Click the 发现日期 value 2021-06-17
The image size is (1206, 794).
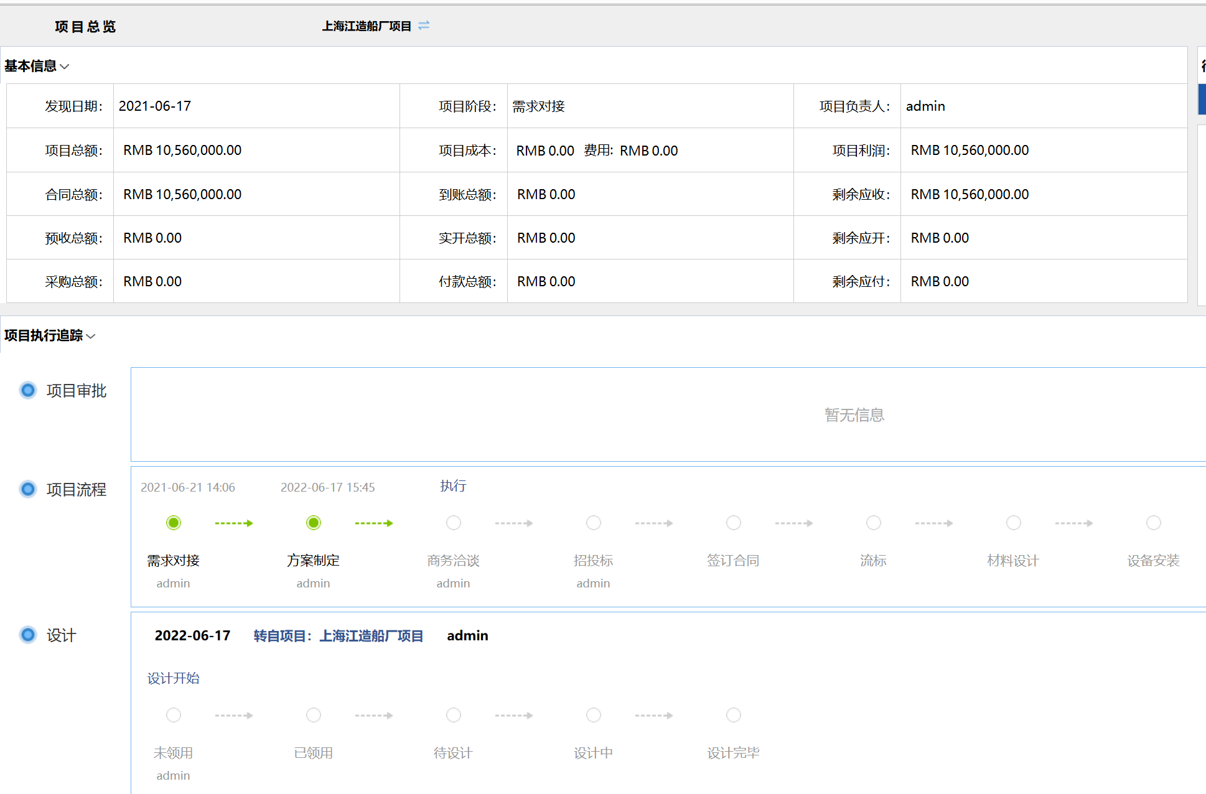click(x=155, y=106)
